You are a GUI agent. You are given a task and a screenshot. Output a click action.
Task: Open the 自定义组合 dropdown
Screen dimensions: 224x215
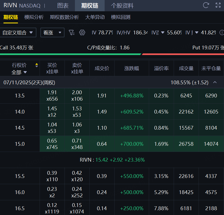click(18, 33)
